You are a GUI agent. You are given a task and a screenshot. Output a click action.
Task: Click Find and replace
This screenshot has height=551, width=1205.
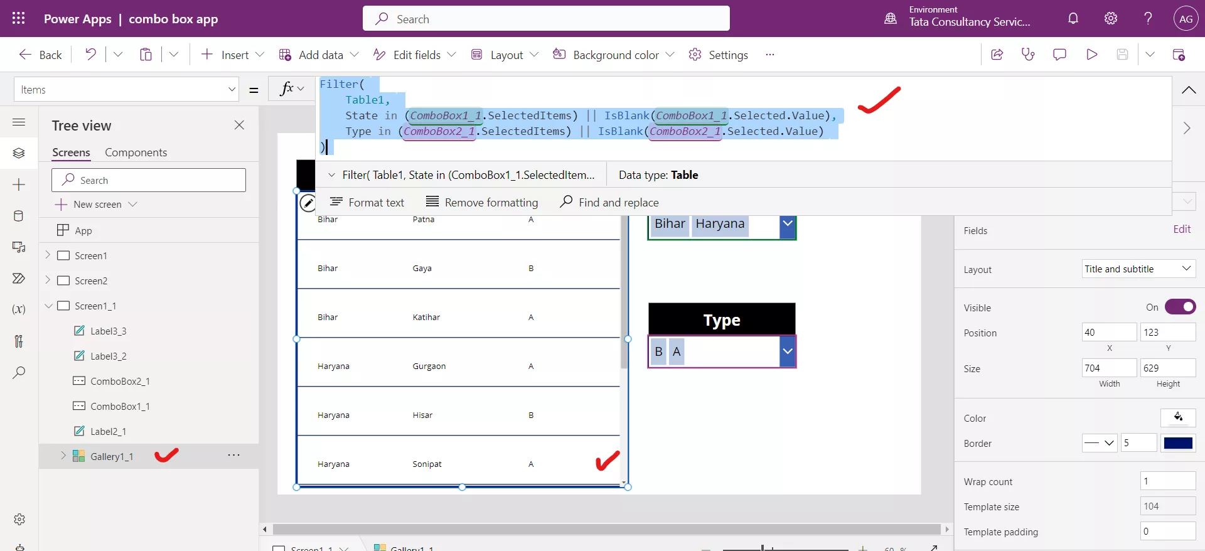point(609,202)
